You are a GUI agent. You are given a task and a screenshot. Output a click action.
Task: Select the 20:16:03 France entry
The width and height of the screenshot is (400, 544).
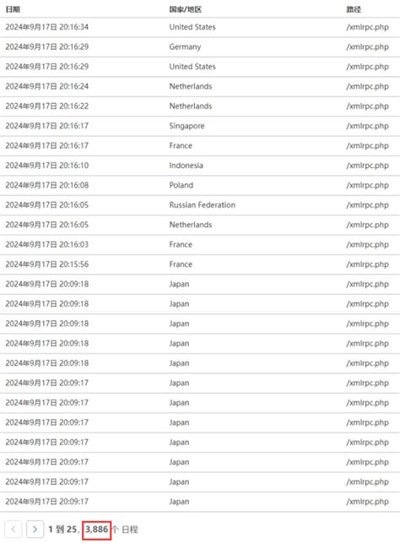click(x=200, y=245)
